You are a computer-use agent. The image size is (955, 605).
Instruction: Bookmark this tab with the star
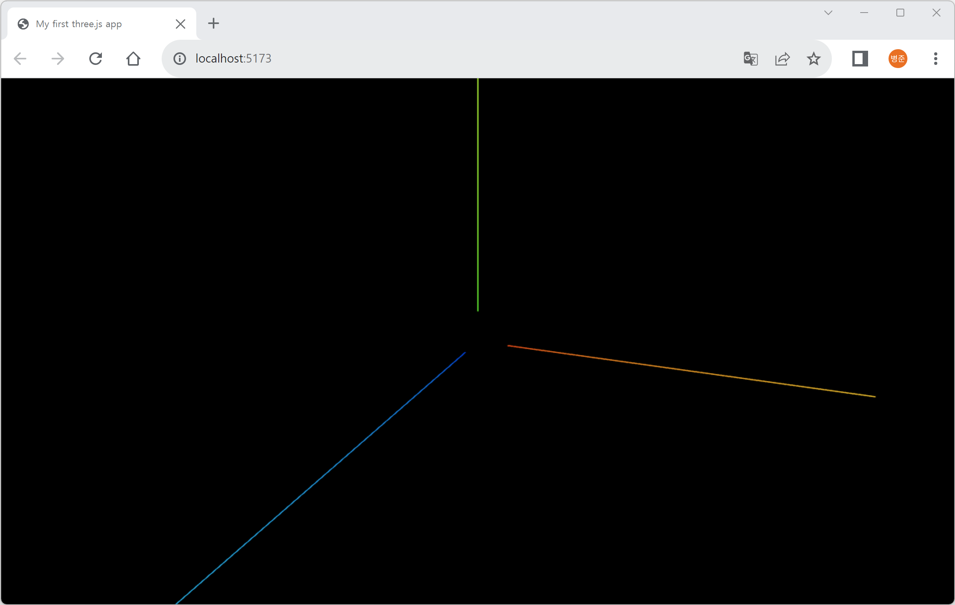[x=813, y=59]
